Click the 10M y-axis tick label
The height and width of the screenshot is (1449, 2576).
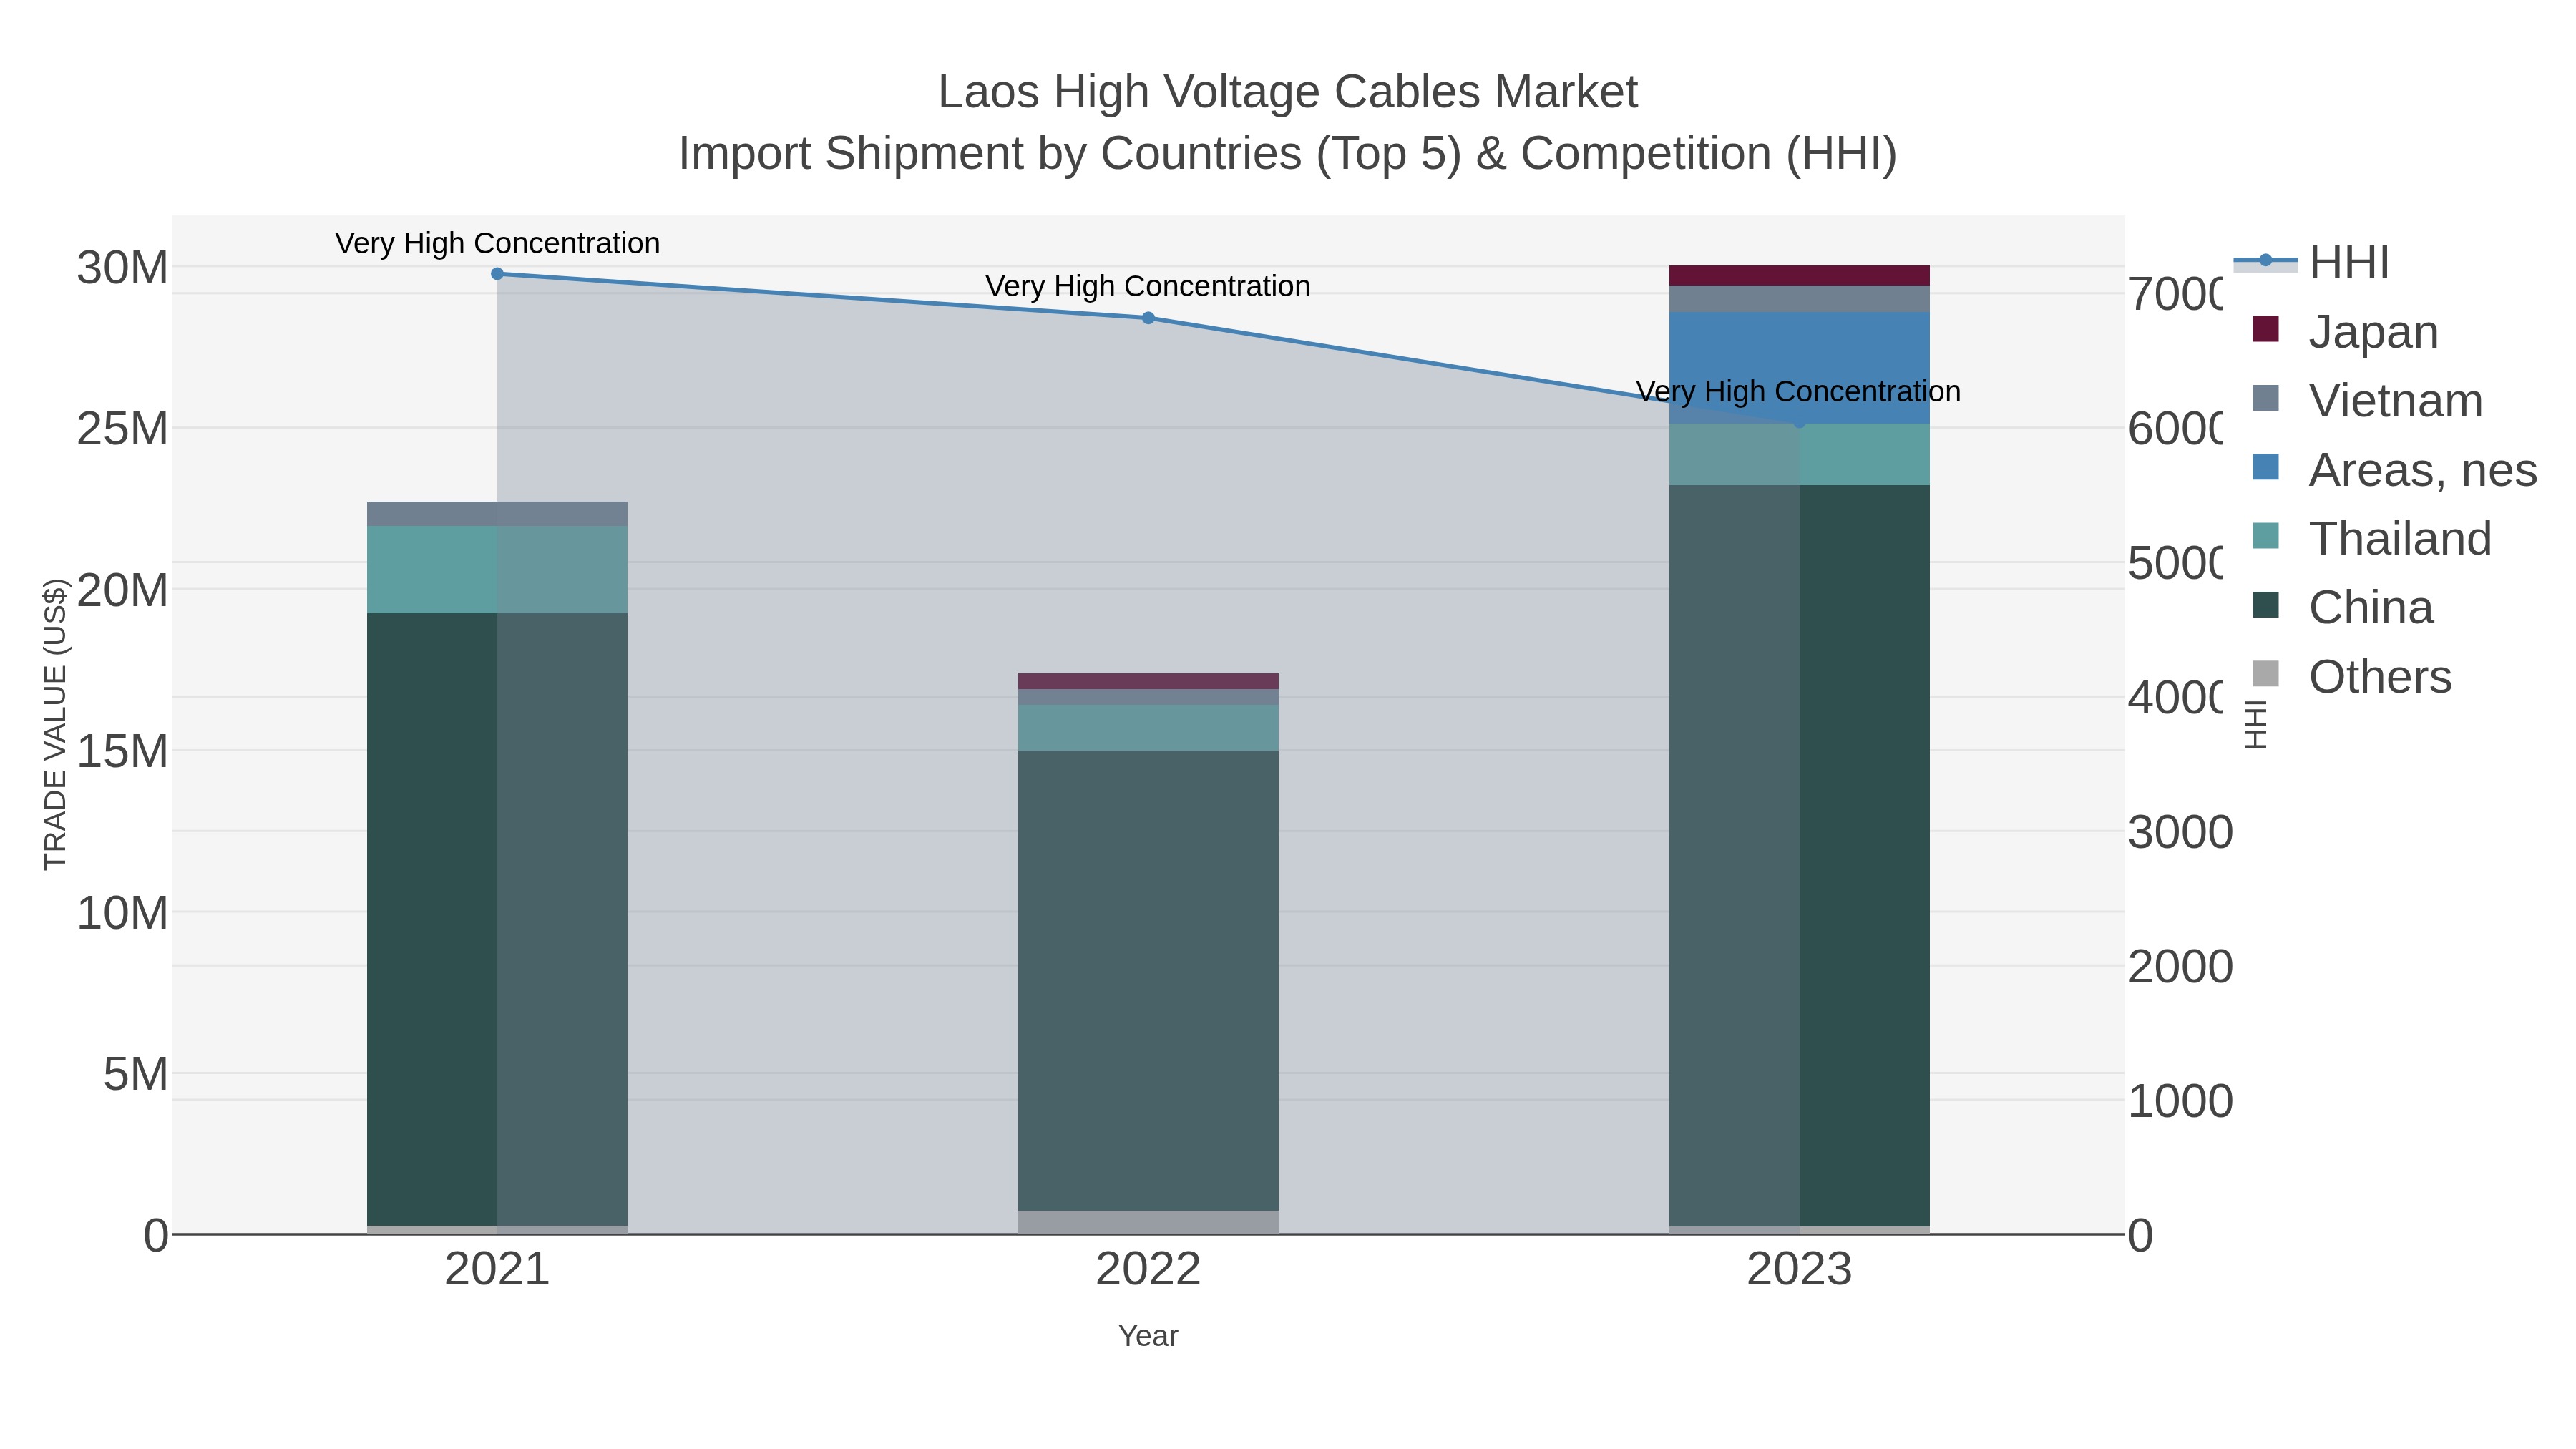coord(122,913)
